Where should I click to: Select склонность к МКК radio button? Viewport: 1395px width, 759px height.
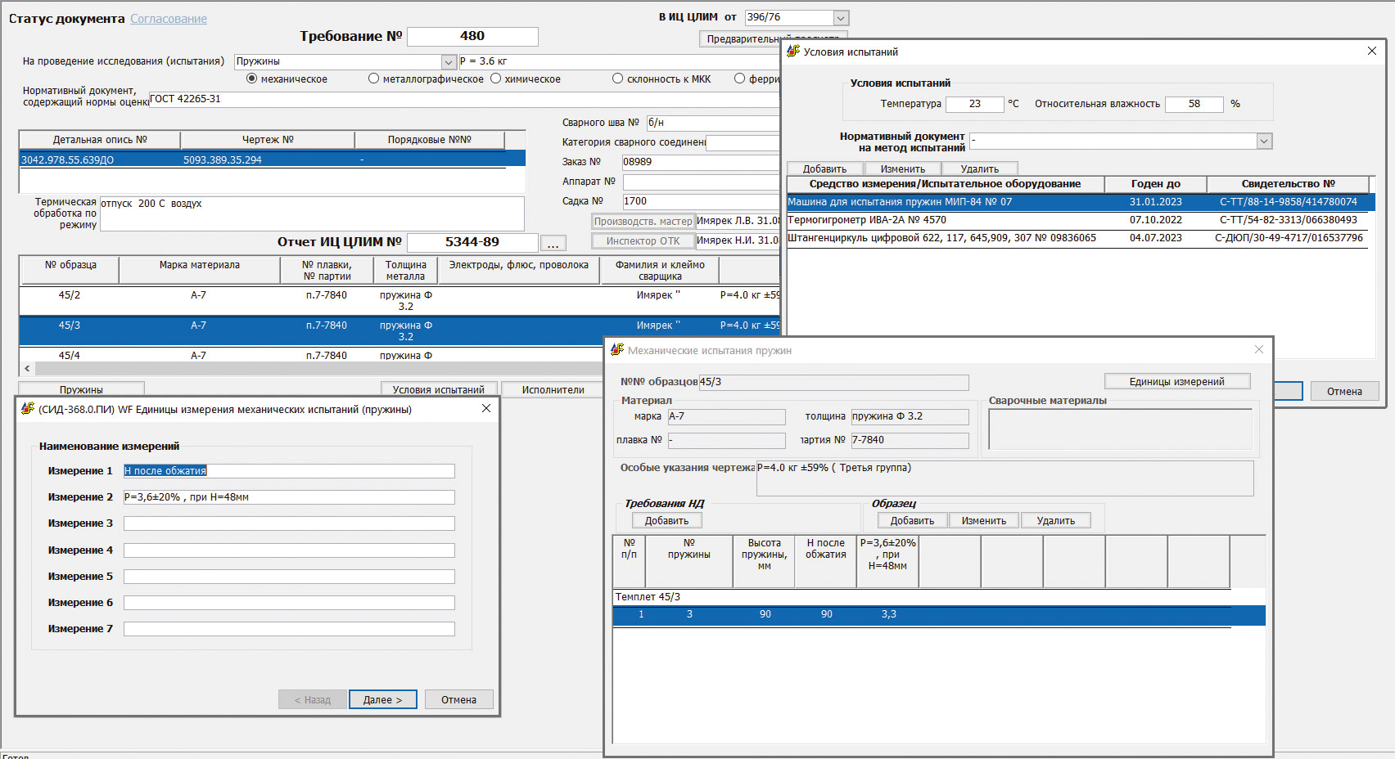point(618,79)
